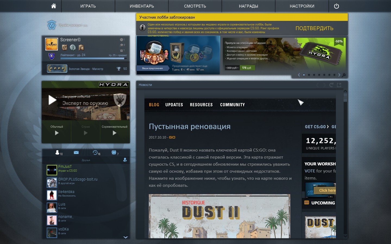Expand friends list with down chevron
The image size is (391, 244).
point(125,237)
